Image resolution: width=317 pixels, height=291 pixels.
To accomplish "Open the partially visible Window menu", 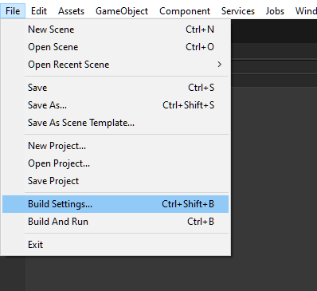I will (305, 11).
